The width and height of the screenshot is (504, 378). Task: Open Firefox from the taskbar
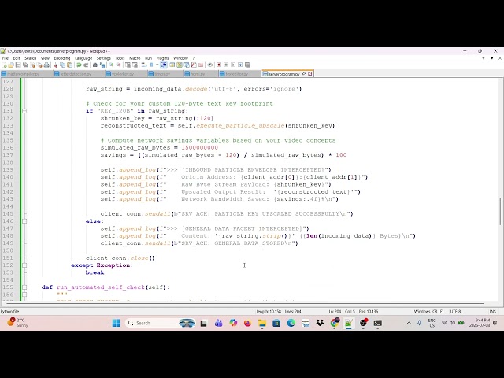coord(247,323)
